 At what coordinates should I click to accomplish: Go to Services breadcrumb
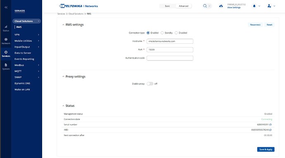pyautogui.click(x=61, y=14)
